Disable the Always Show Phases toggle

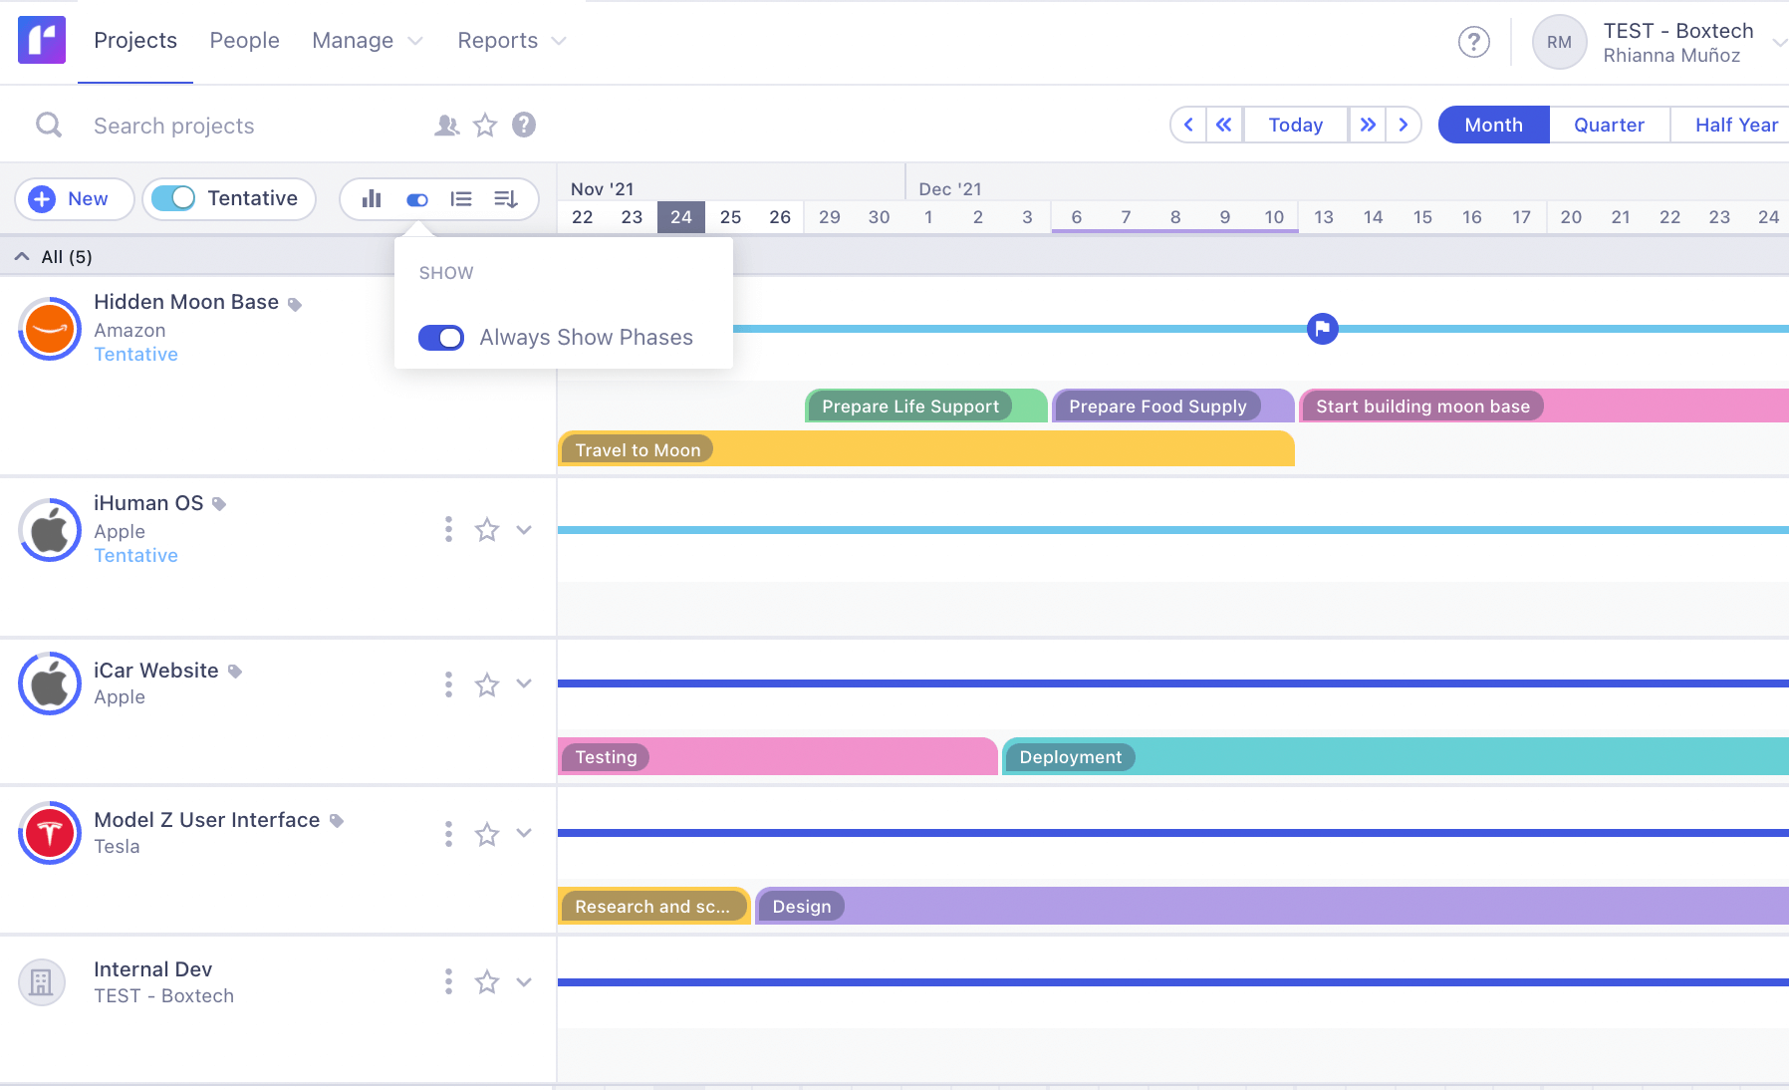pos(440,338)
